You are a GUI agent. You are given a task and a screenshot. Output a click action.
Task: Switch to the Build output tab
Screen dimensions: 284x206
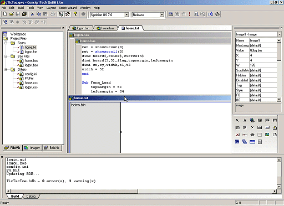(15, 196)
